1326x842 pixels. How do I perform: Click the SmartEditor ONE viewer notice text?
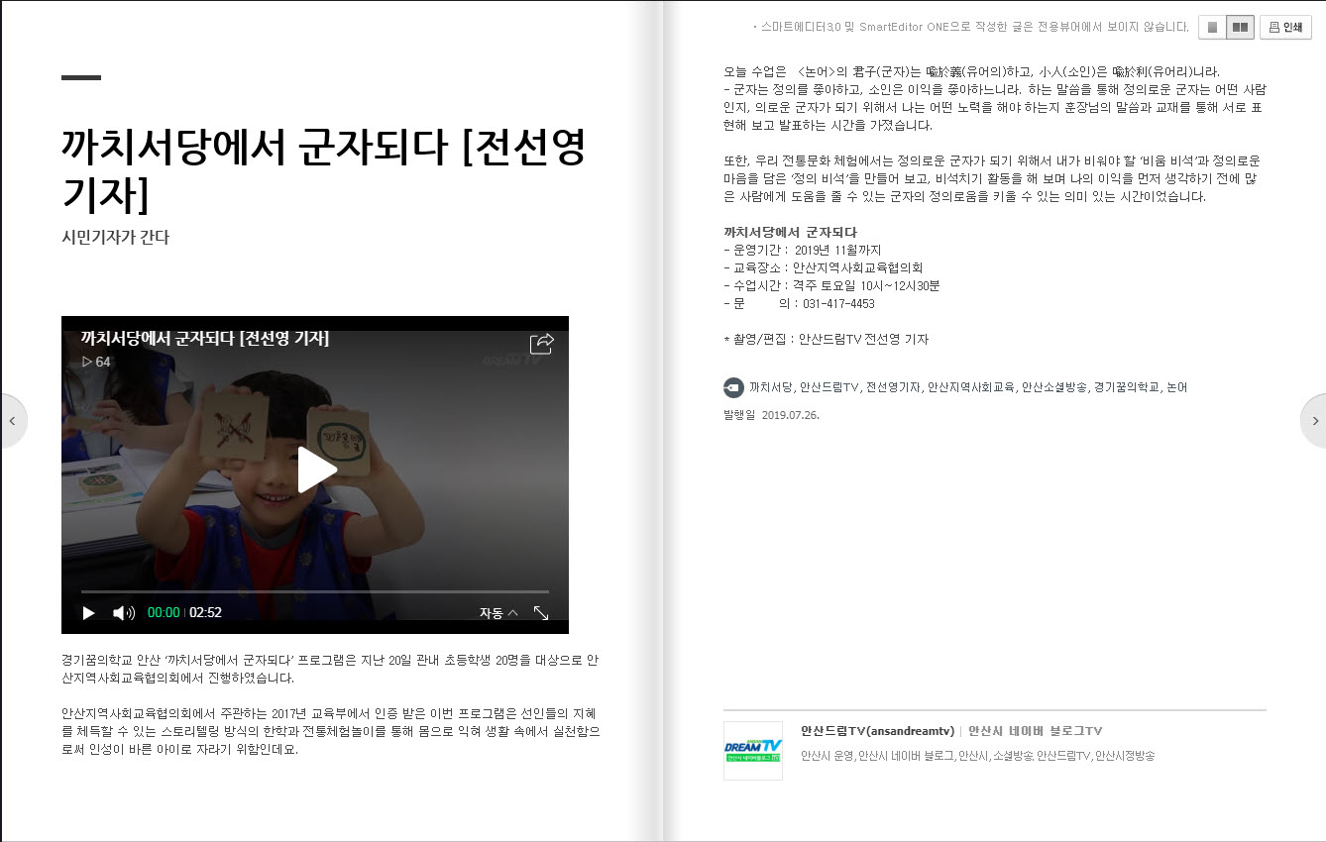971,27
